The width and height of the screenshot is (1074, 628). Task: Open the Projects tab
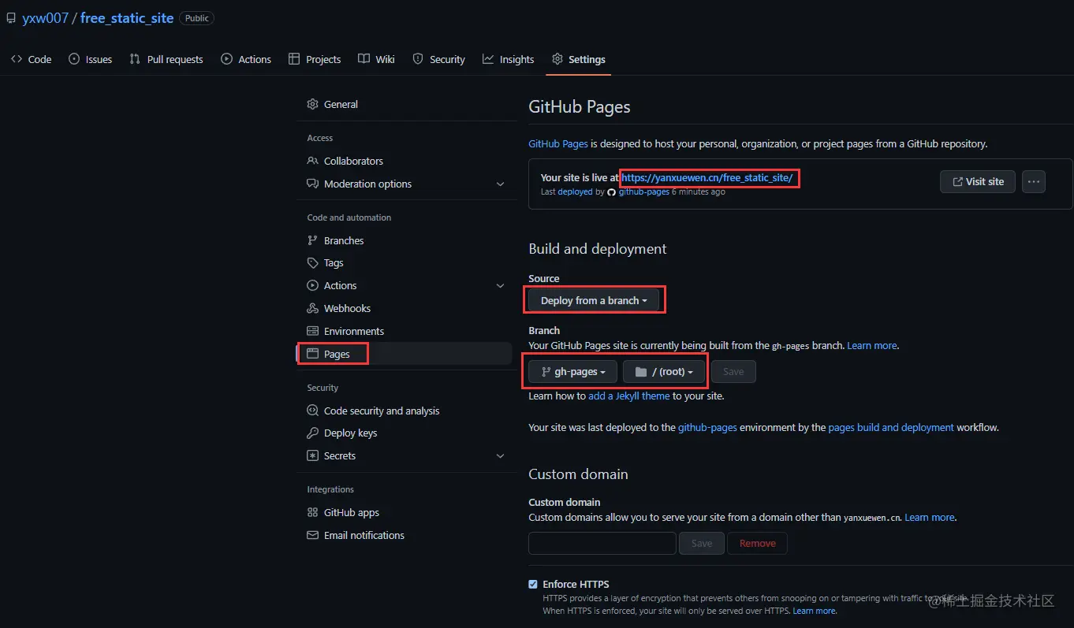(x=315, y=59)
